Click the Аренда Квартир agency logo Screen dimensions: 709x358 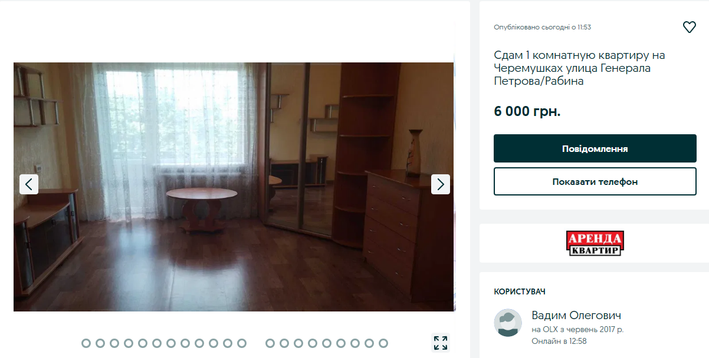pyautogui.click(x=595, y=243)
